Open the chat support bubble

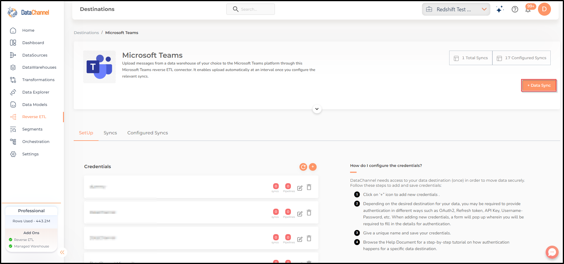552,252
